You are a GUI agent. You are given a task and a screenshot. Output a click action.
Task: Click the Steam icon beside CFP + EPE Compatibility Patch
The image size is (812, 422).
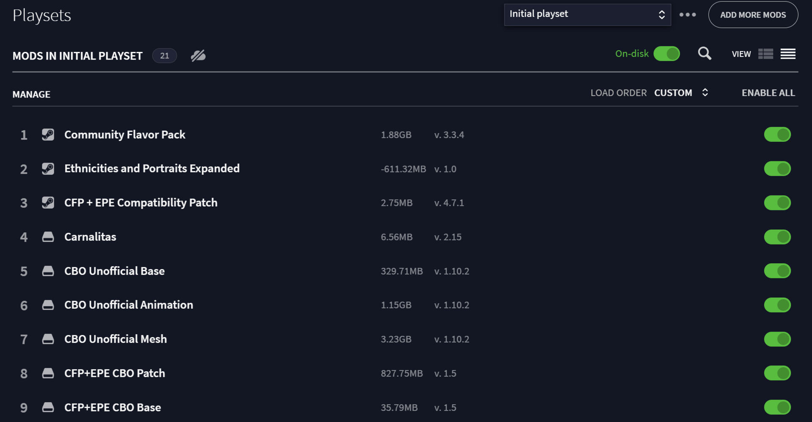pos(48,203)
